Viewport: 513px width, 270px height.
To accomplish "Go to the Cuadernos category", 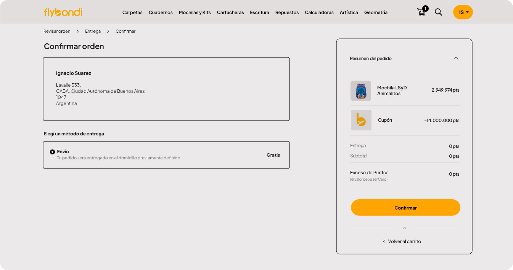I will pyautogui.click(x=161, y=13).
